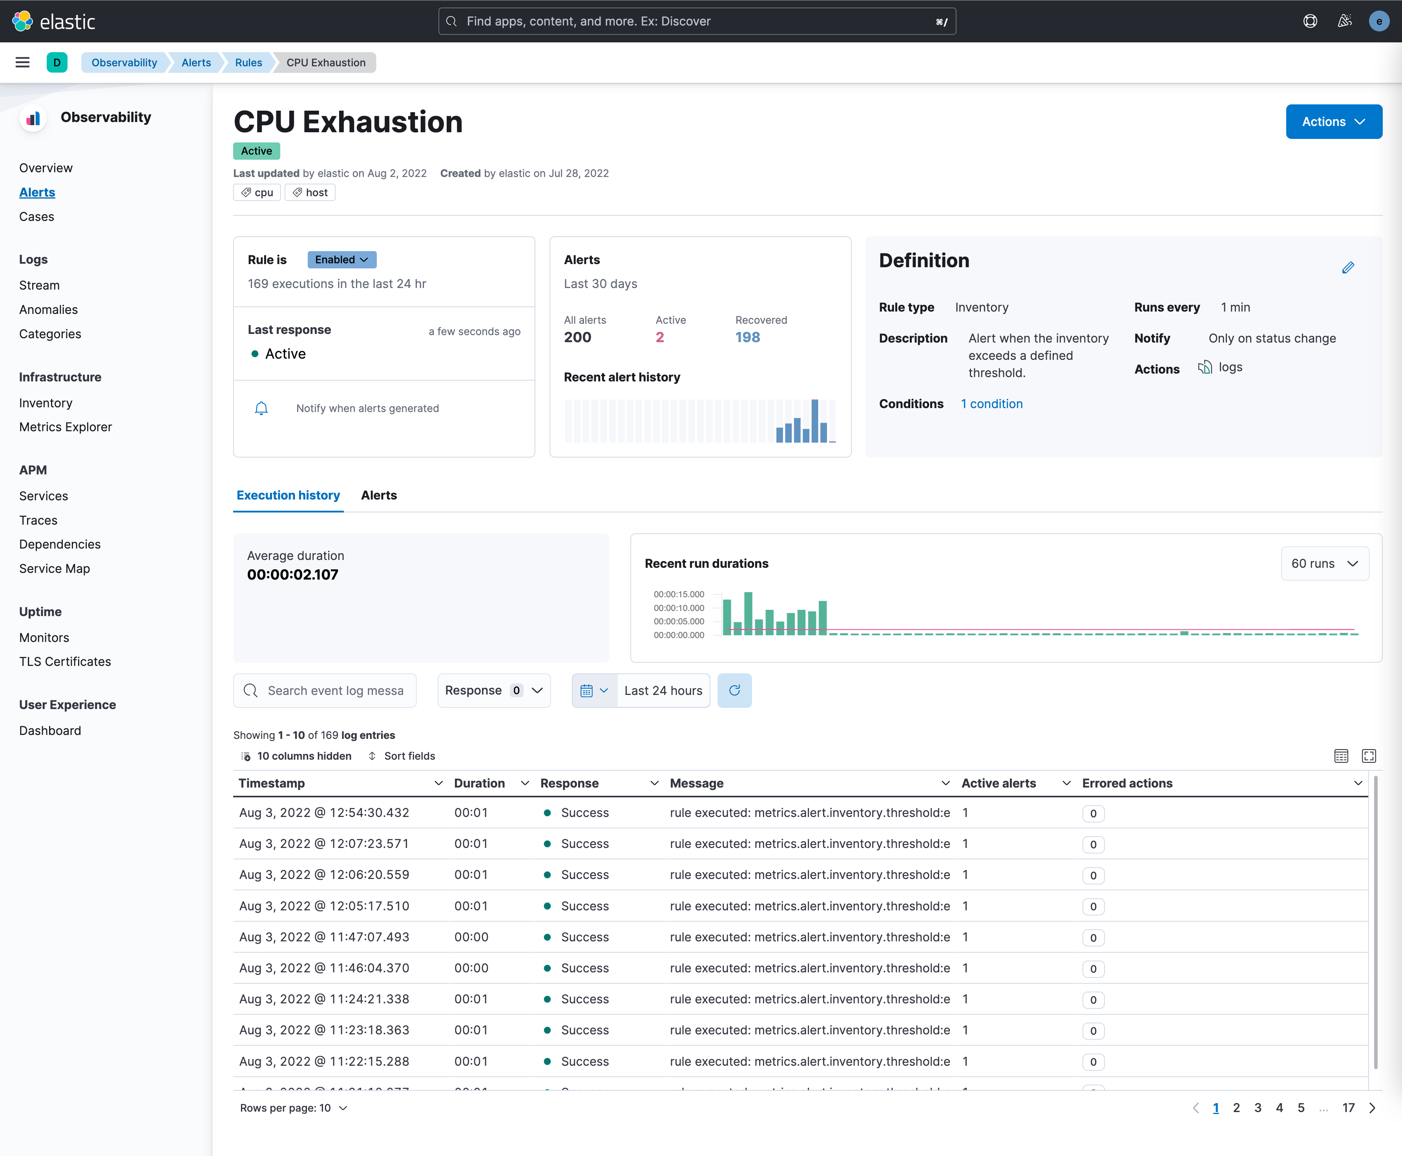Select Rules in the breadcrumb

(248, 62)
